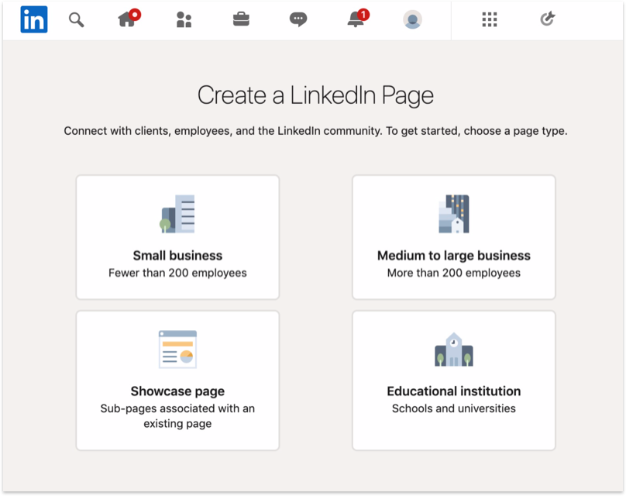
Task: Expand the Work apps grid icon
Action: tap(490, 19)
